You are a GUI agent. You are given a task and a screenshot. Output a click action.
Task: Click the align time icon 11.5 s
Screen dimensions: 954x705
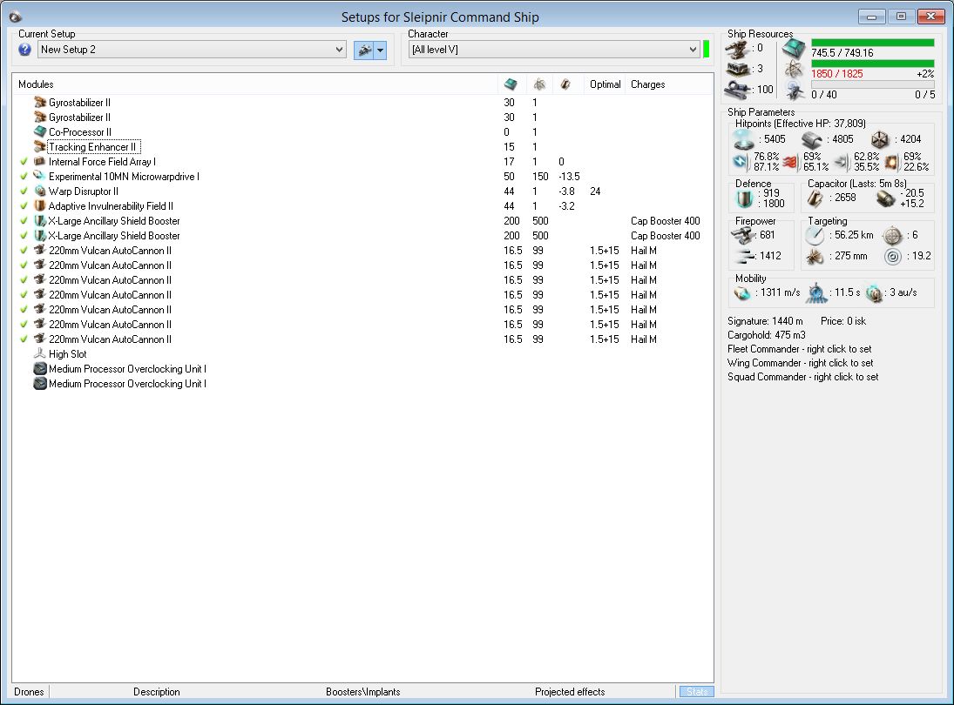click(x=816, y=293)
